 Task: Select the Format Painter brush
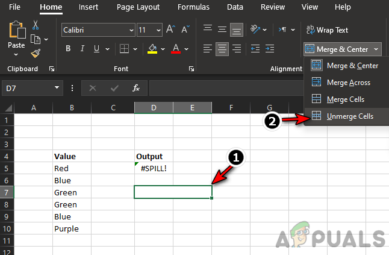[x=36, y=54]
